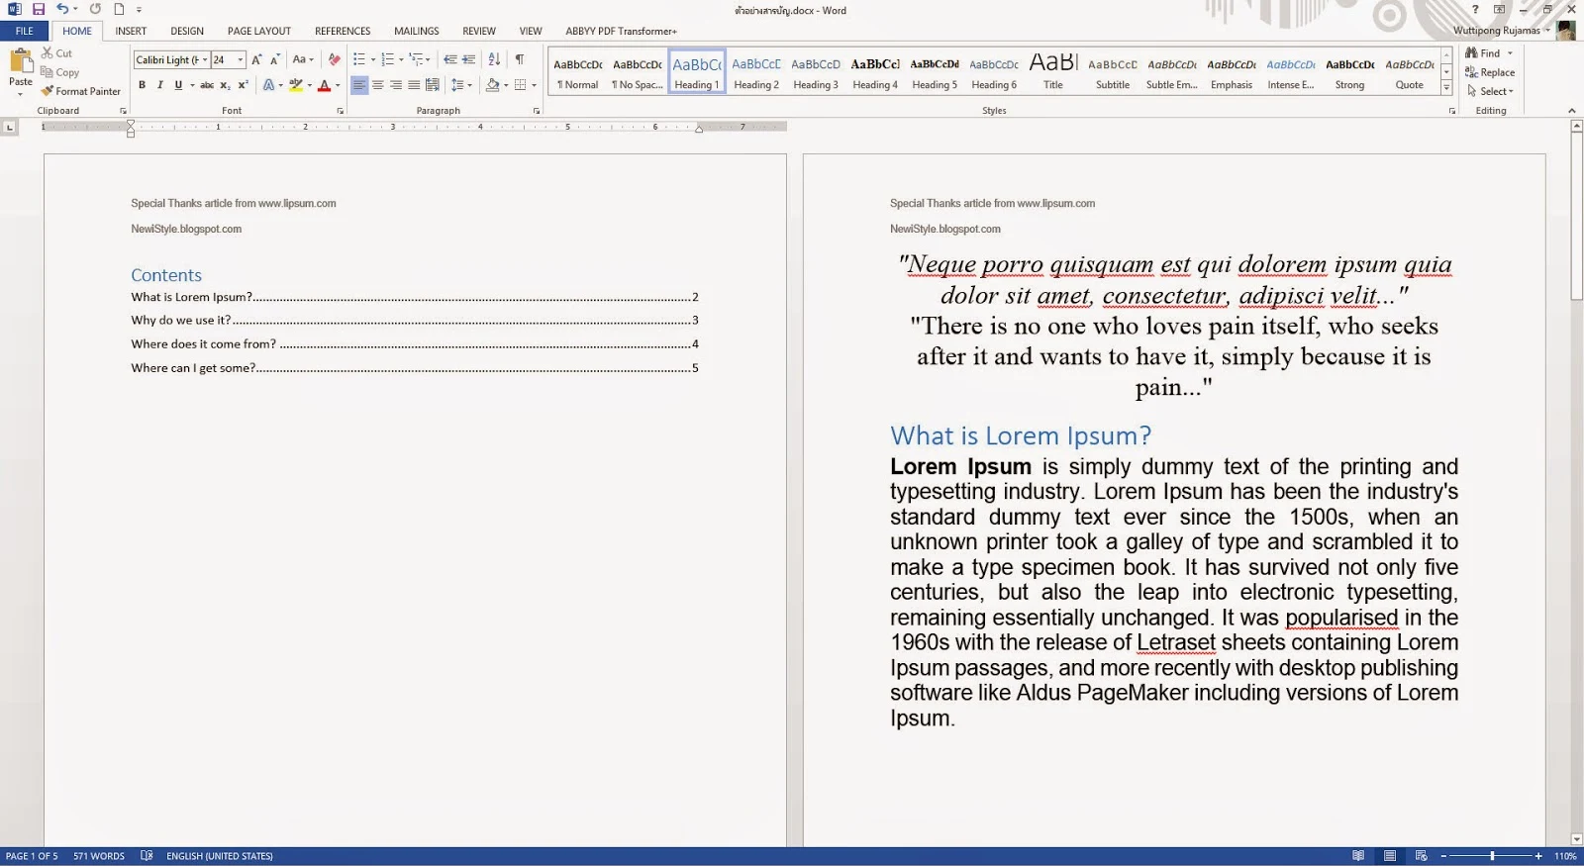Copy the selection to clipboard
The image size is (1584, 866).
point(59,72)
